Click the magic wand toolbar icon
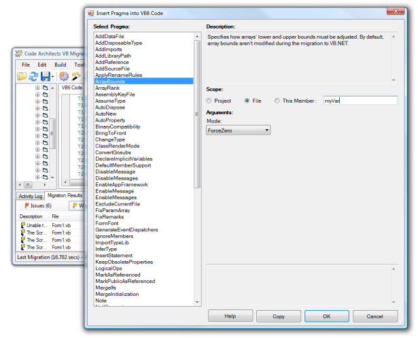418x338 pixels. pos(76,77)
